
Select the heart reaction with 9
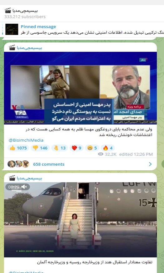pyautogui.click(x=76, y=148)
